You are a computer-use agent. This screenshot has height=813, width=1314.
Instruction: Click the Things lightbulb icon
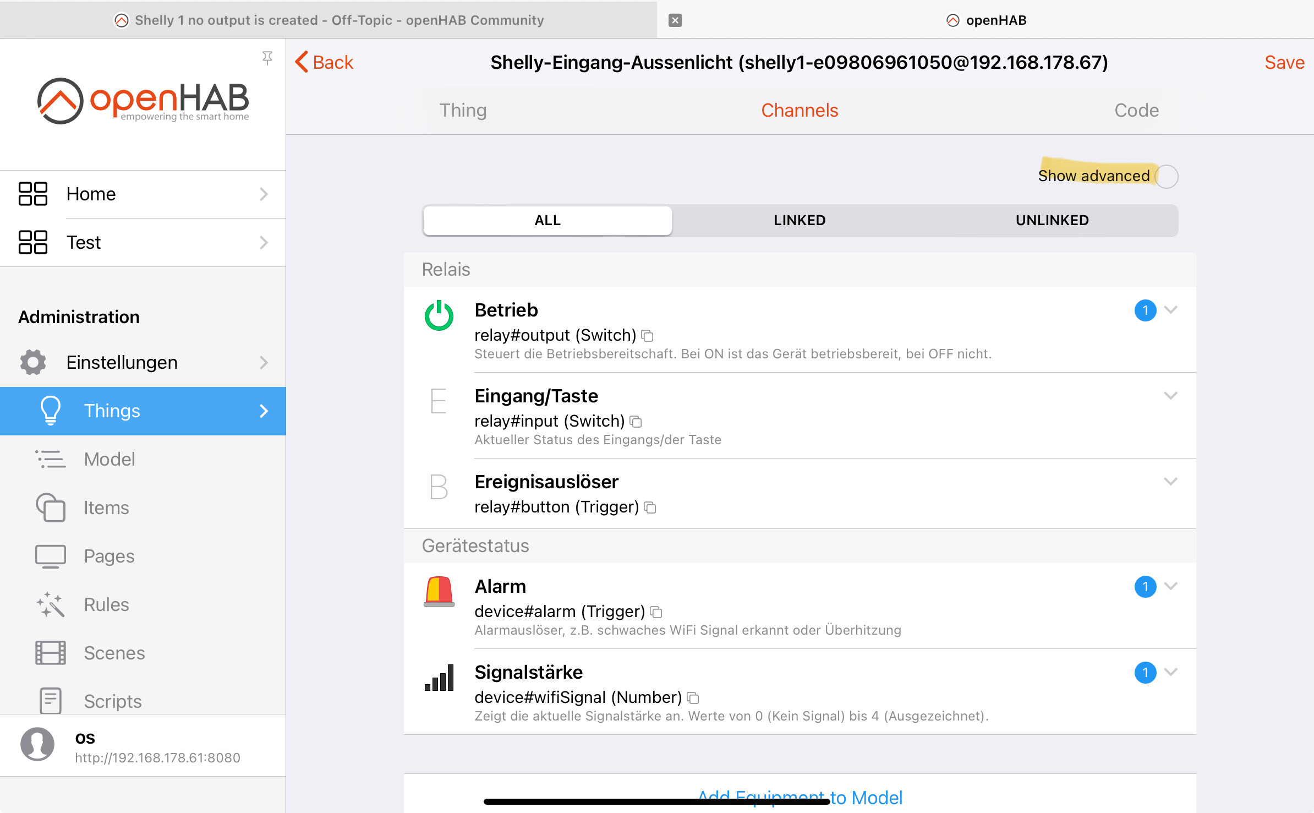(51, 411)
